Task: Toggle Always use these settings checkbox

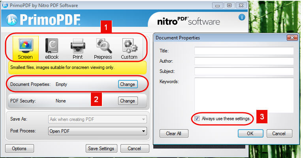Action: point(197,118)
